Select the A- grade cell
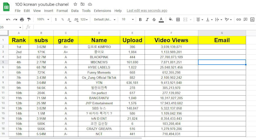Viewport: 256px width, 139px height. (x=66, y=134)
